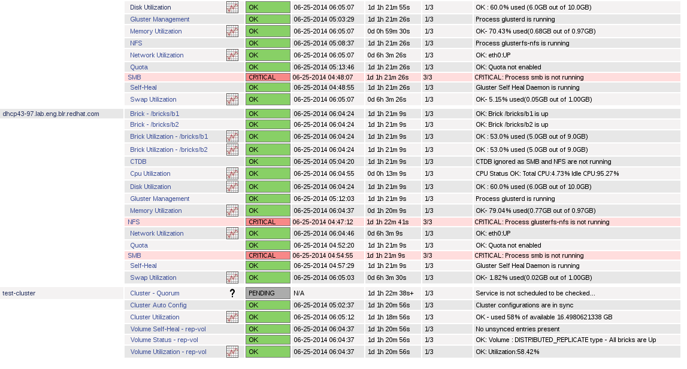Open graph icon for Memory Utilization at 79.04%
This screenshot has height=369, width=687.
[x=232, y=211]
